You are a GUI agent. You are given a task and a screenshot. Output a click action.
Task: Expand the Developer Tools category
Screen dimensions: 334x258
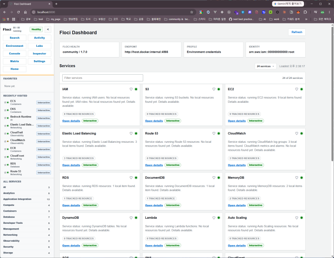click(26, 223)
